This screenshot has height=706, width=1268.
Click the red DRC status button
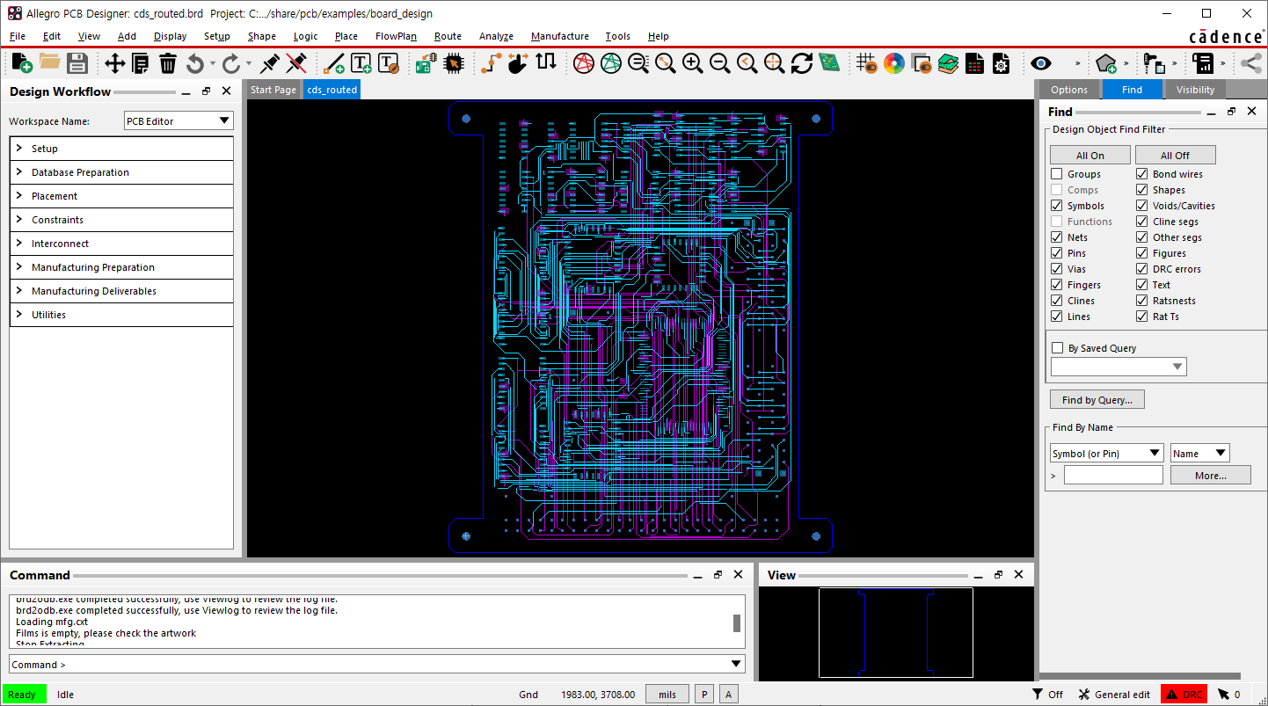pos(1184,695)
